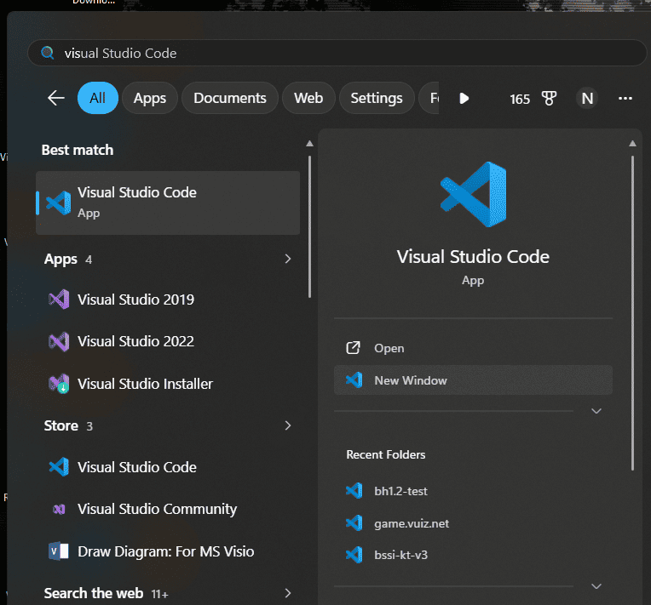This screenshot has height=605, width=651.
Task: Click the Draw Diagram Visio icon
Action: [59, 551]
